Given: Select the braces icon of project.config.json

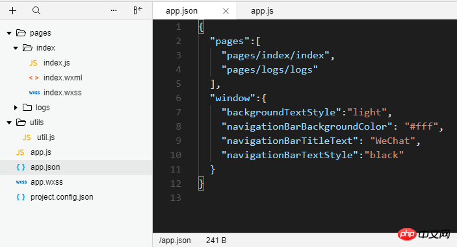Looking at the screenshot, I should point(21,197).
